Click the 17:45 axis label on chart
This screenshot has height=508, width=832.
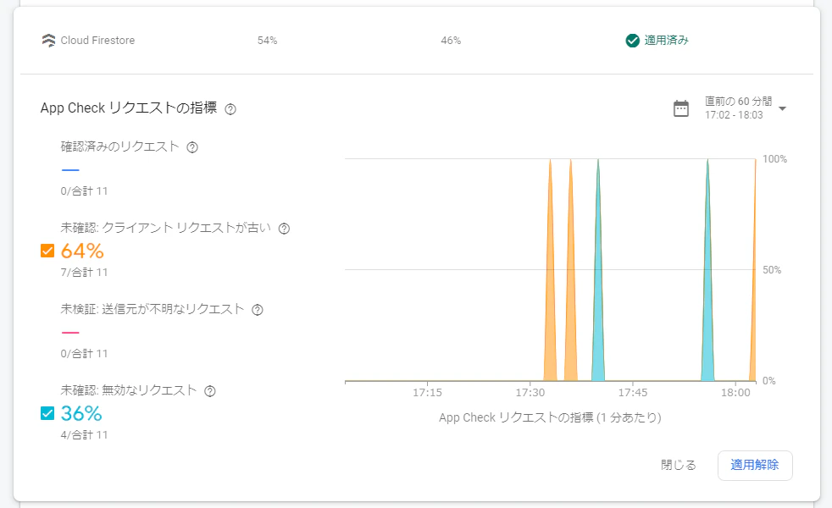[x=633, y=393]
